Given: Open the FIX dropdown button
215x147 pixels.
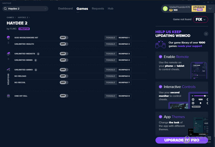Looking at the screenshot, I should pyautogui.click(x=200, y=19).
